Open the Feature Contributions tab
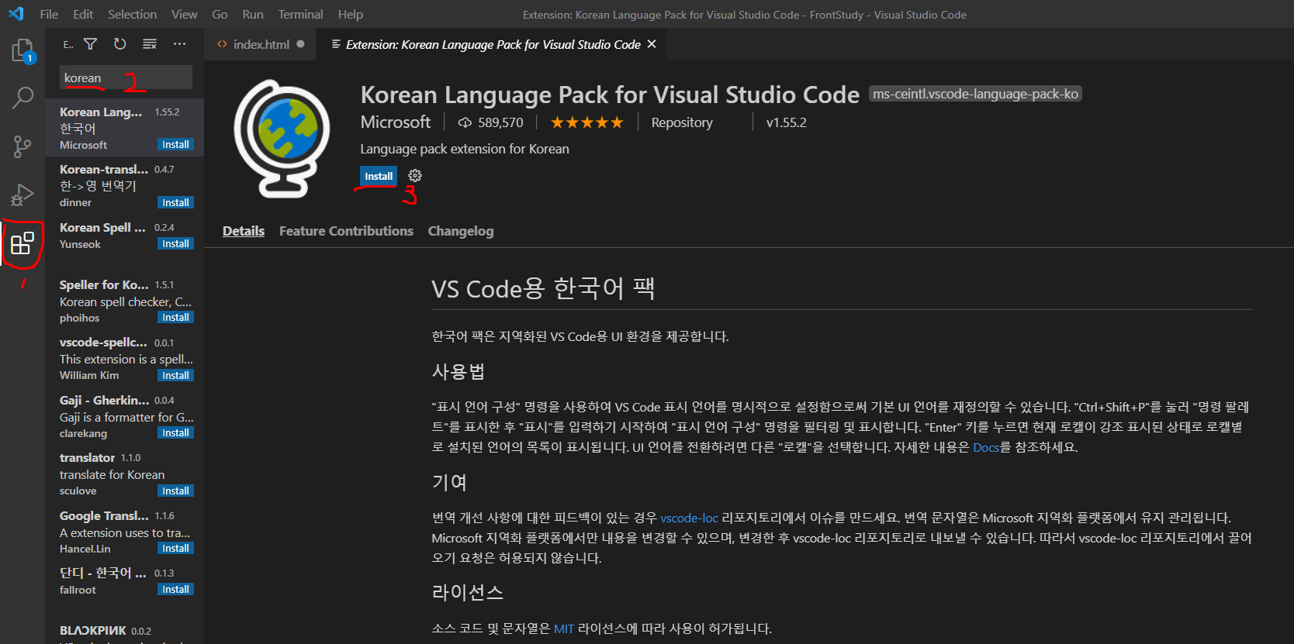Image resolution: width=1294 pixels, height=644 pixels. point(346,231)
